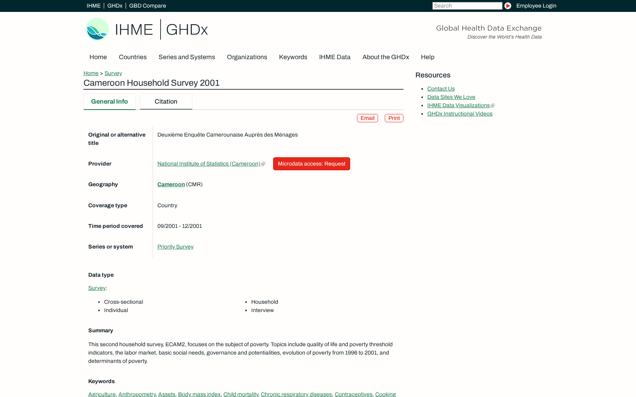This screenshot has width=636, height=397.
Task: Open the Help menu item
Action: coord(428,57)
